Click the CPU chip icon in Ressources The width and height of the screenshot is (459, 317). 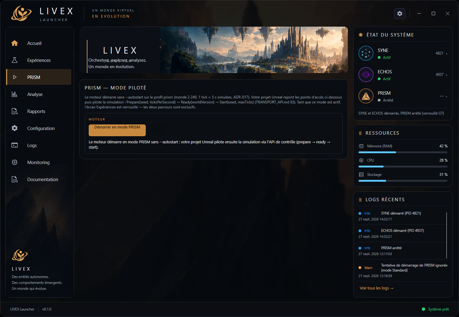(x=361, y=160)
